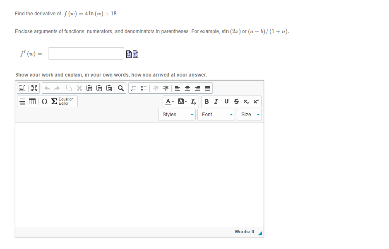Open the Size dropdown

click(249, 115)
